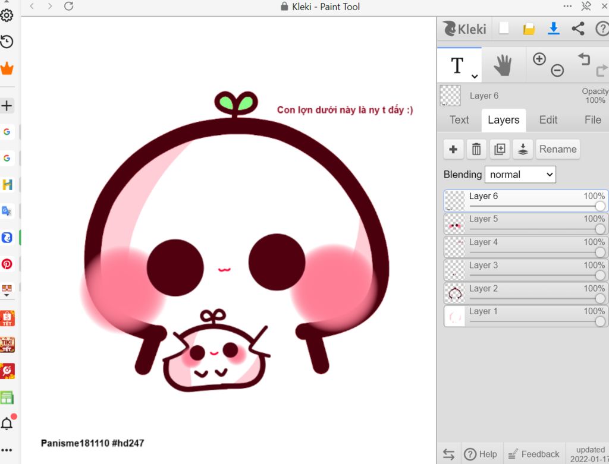Click the "Panisme181110 #hd247" text on canvas
The image size is (609, 464).
(92, 443)
